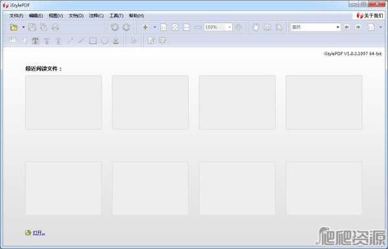388x249 pixels.
Task: Click the zoom out minus icon
Action: [x=198, y=27]
